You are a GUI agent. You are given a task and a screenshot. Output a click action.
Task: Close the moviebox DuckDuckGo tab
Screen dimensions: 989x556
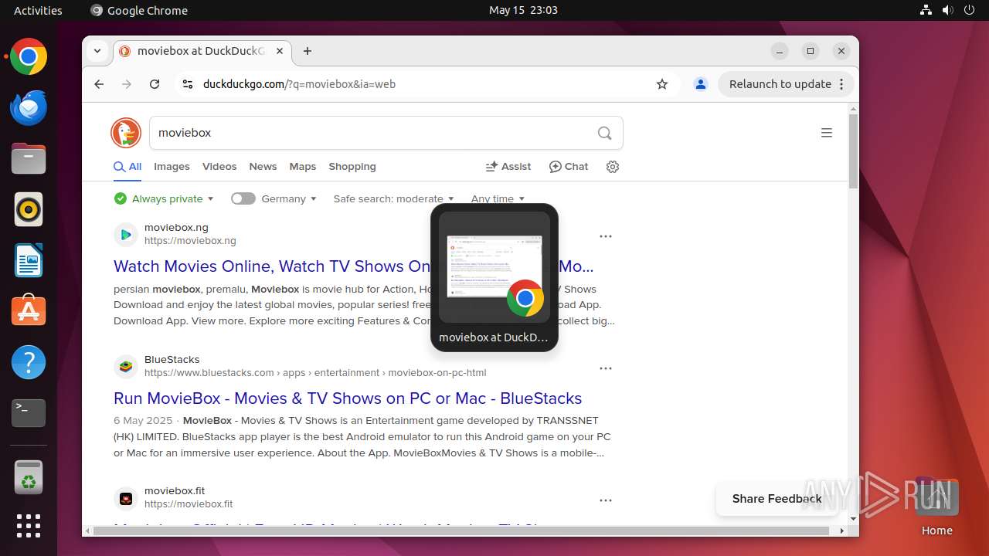coord(280,51)
